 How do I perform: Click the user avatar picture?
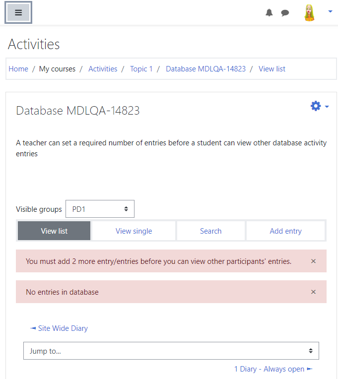[309, 13]
